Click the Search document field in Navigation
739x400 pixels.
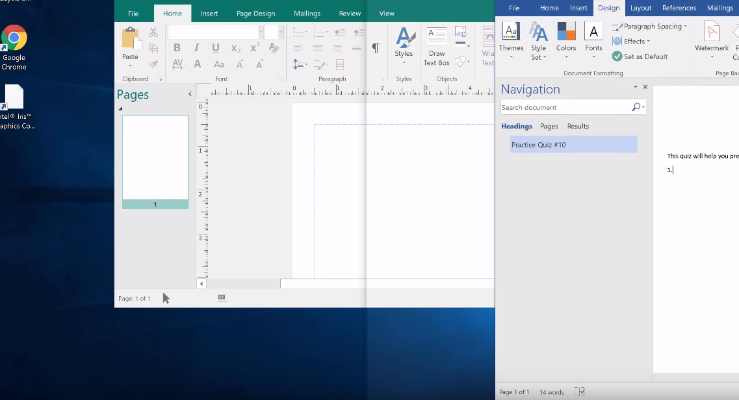point(565,107)
